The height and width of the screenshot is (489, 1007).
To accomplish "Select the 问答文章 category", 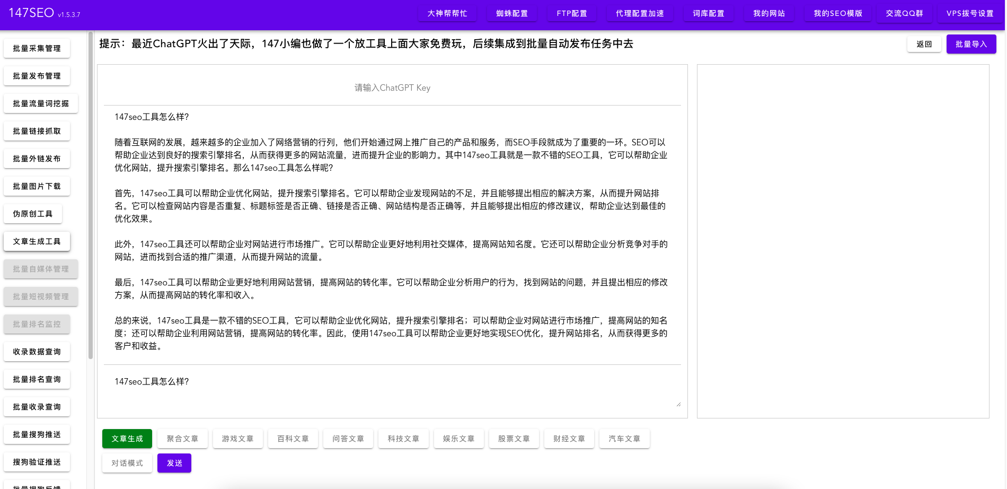I will [x=348, y=439].
